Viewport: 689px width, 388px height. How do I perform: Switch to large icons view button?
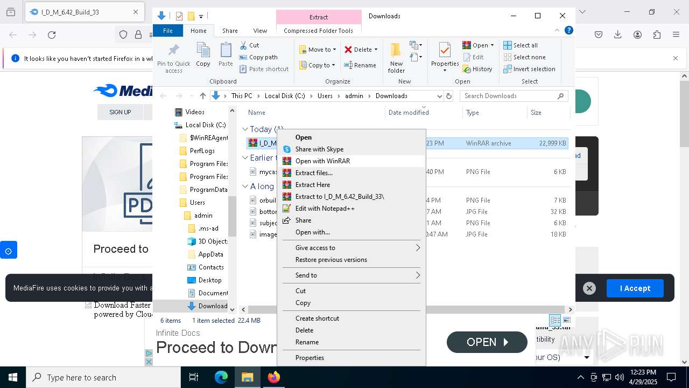[x=566, y=320]
